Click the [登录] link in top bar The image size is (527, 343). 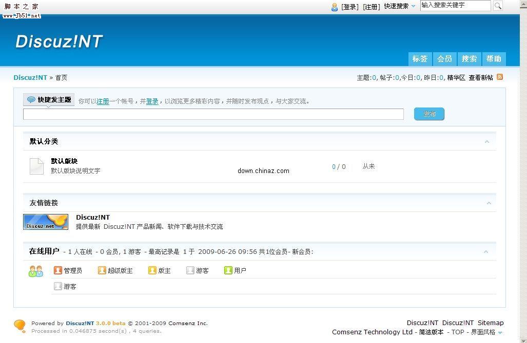(x=350, y=7)
